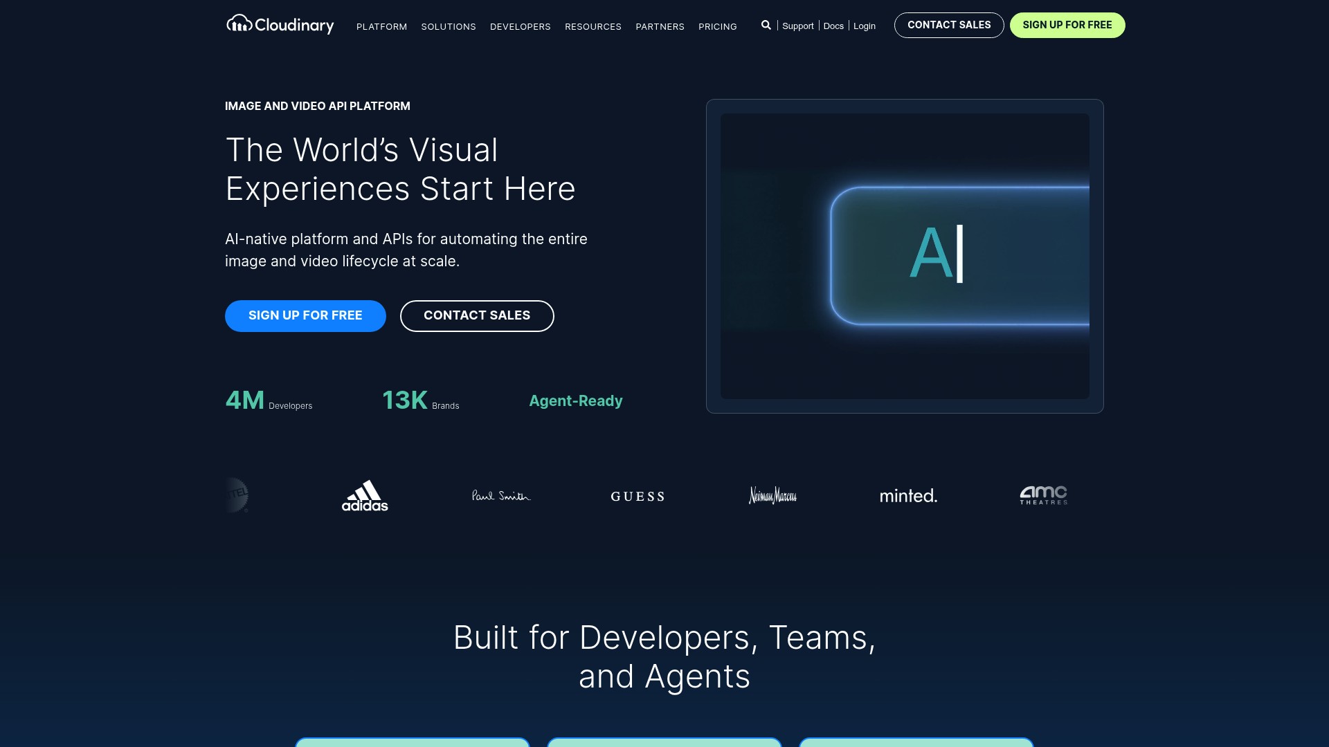This screenshot has width=1329, height=747.
Task: Open the Support link
Action: point(798,26)
